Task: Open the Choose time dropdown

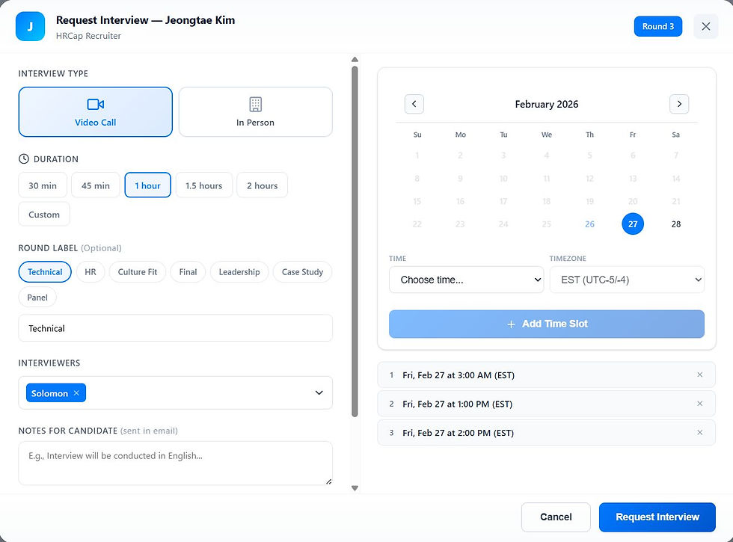Action: pos(466,279)
